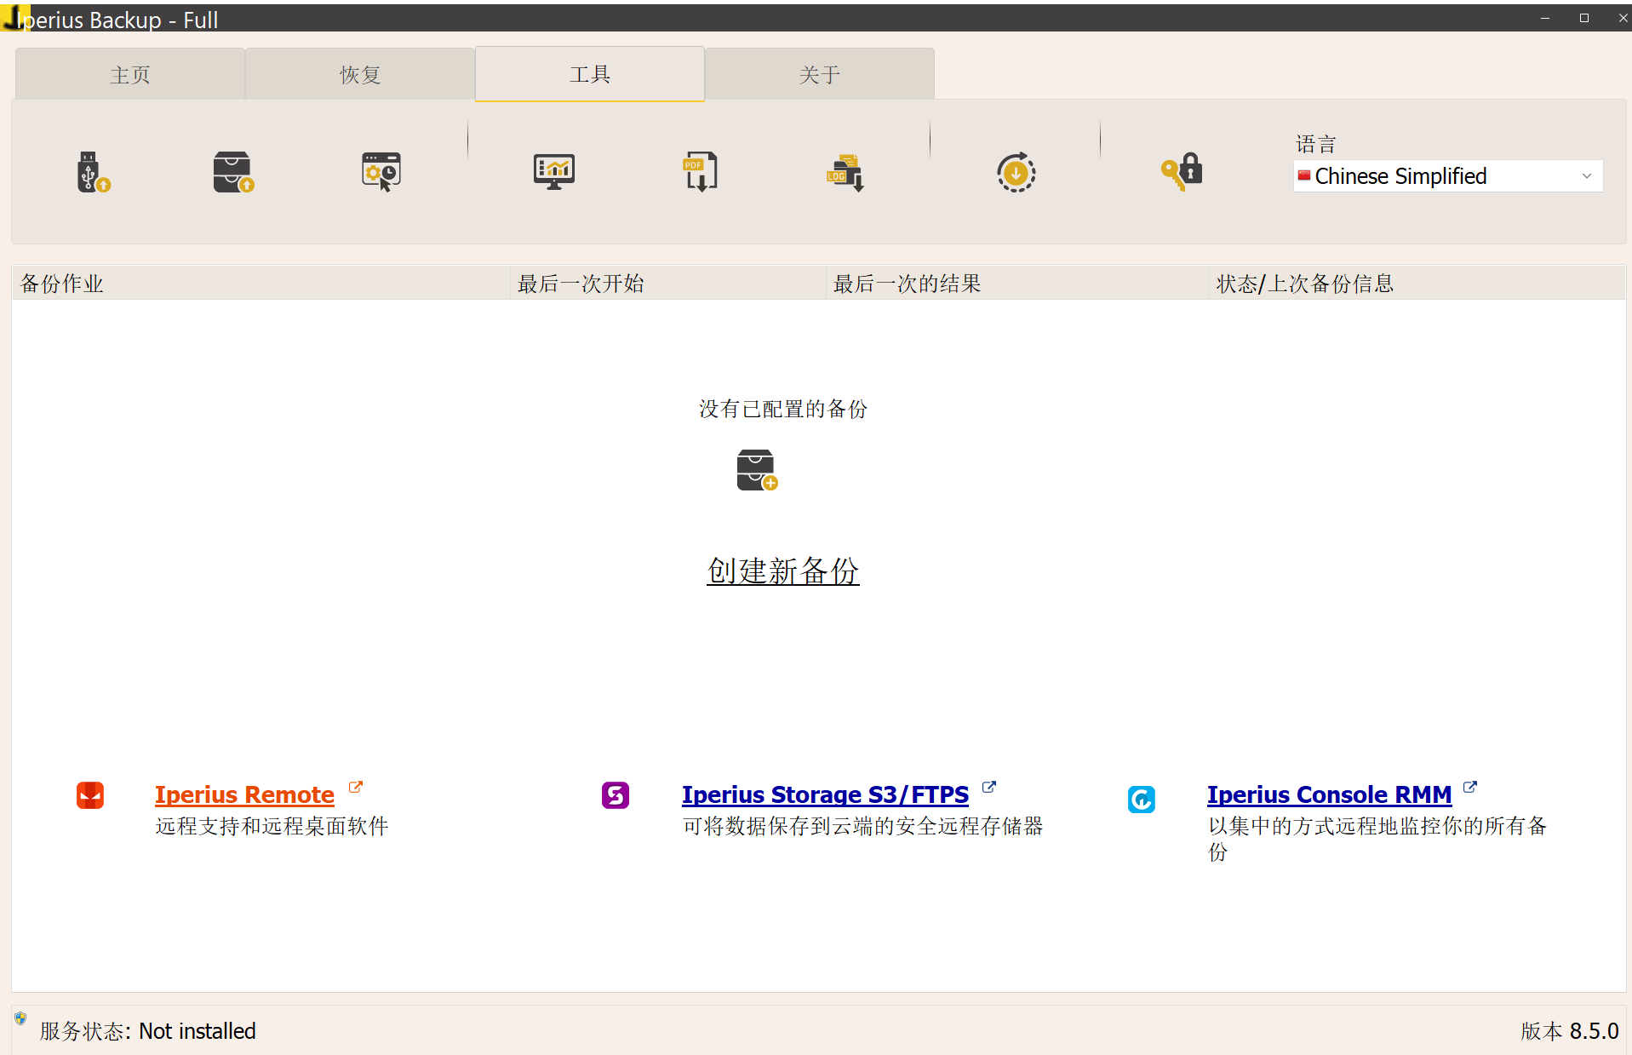The height and width of the screenshot is (1055, 1632).
Task: Click the 可将数据保存到云端的安全远程存储器 description
Action: pyautogui.click(x=862, y=826)
